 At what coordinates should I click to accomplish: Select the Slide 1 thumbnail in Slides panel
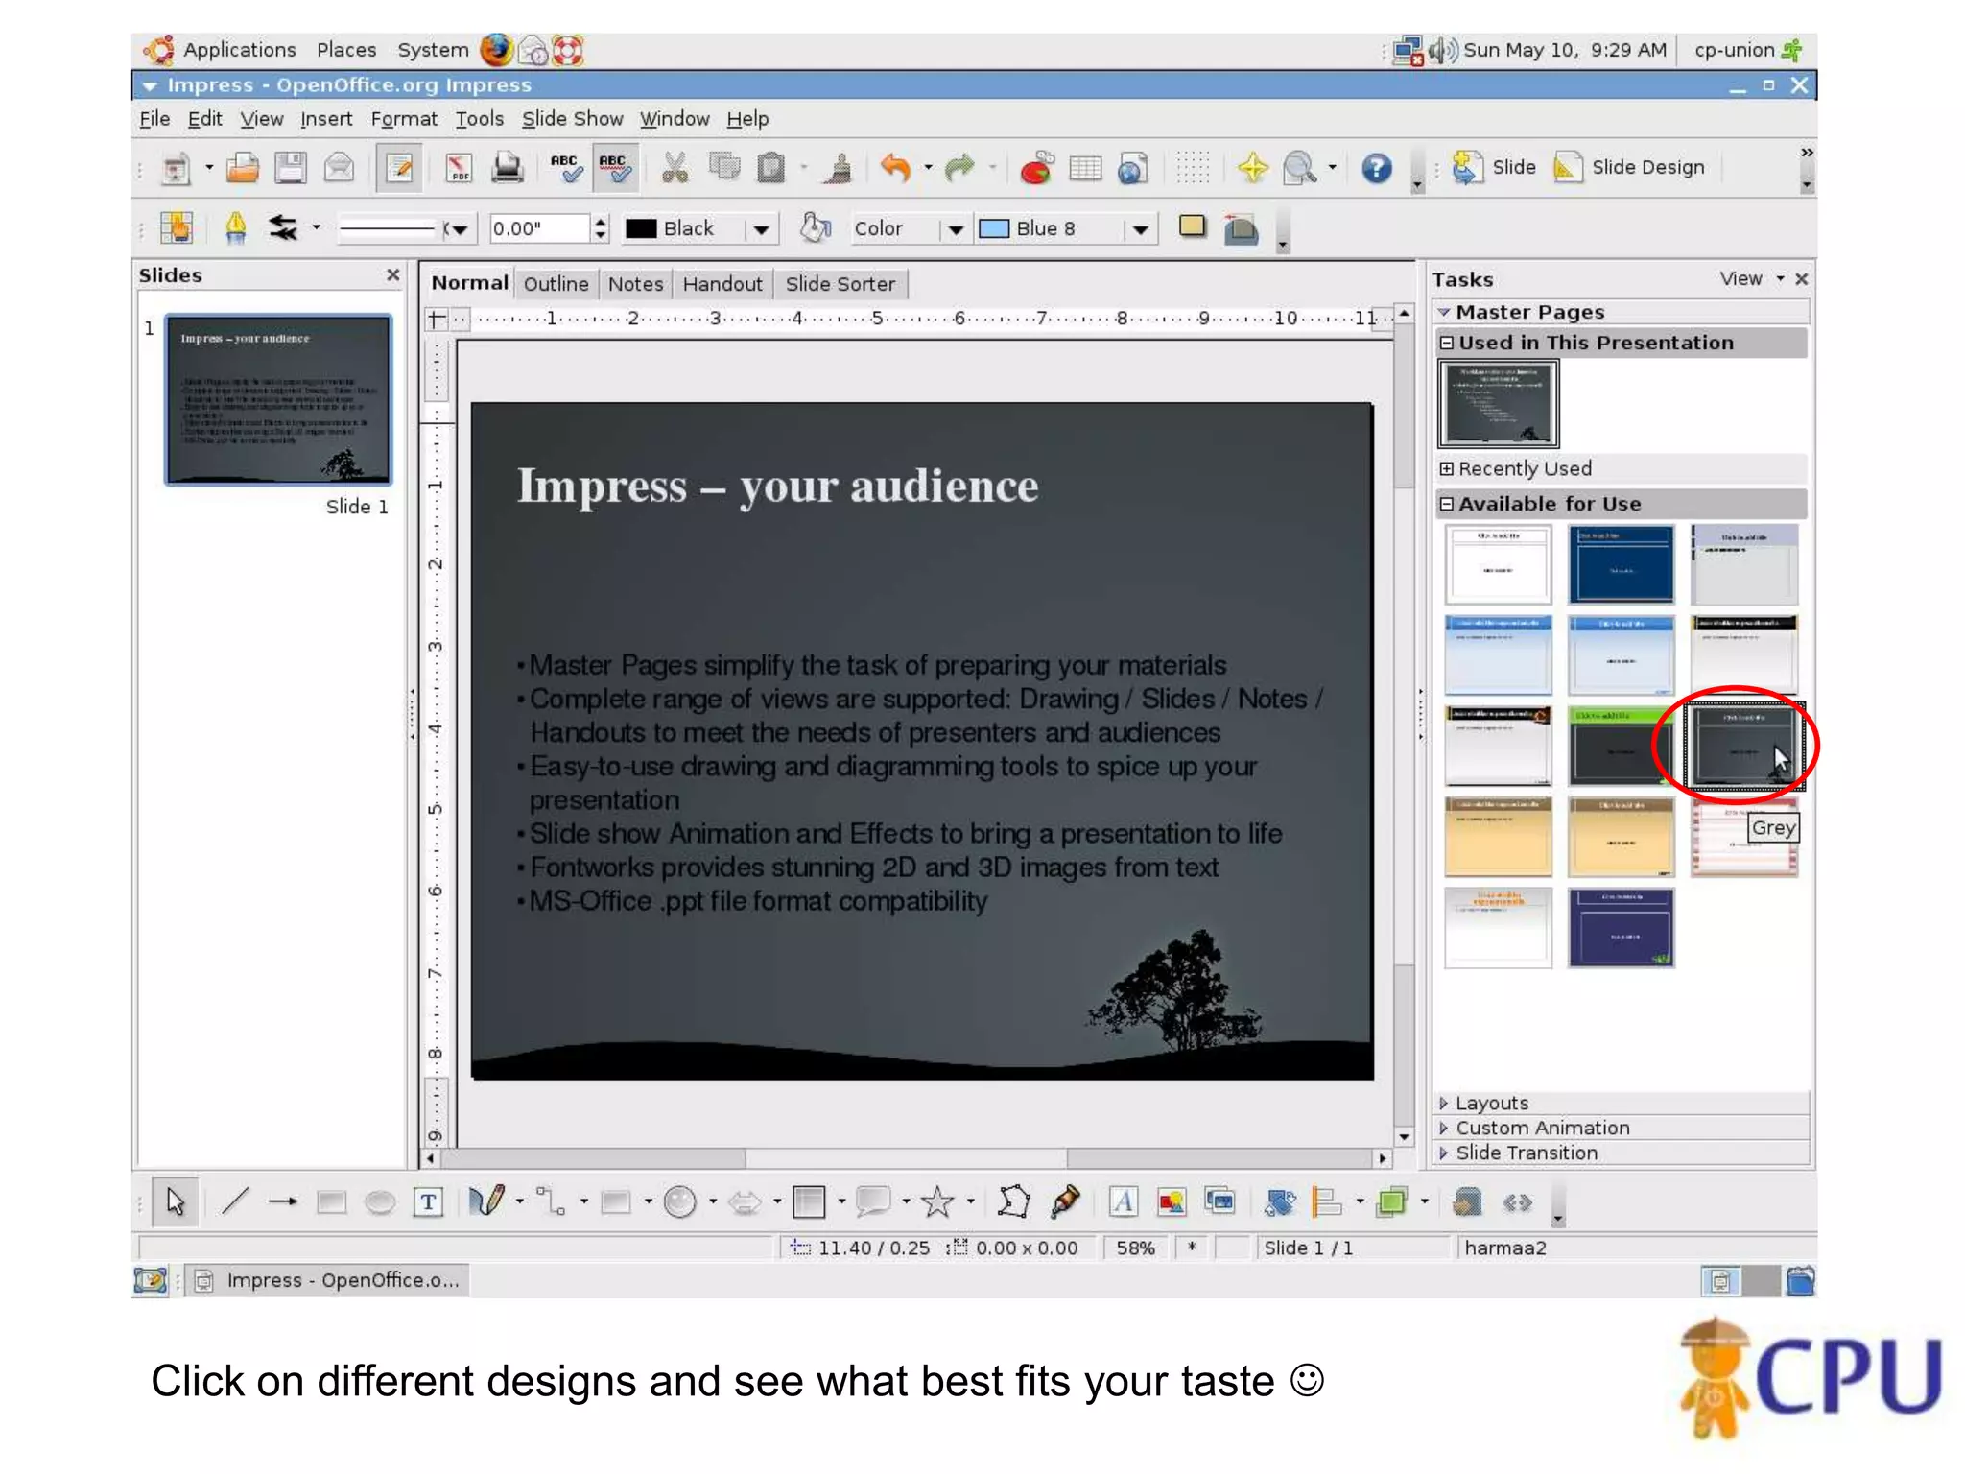[x=278, y=400]
